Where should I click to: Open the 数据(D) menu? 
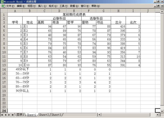point(74,6)
